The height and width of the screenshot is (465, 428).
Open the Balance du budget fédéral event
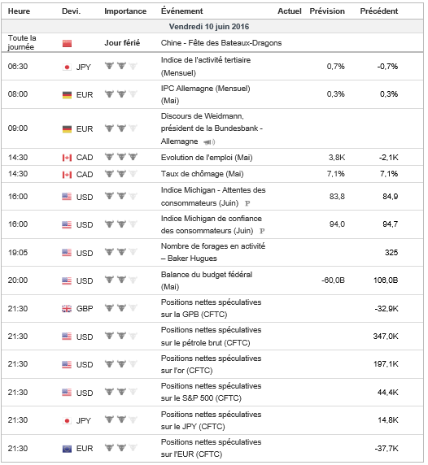pos(207,280)
